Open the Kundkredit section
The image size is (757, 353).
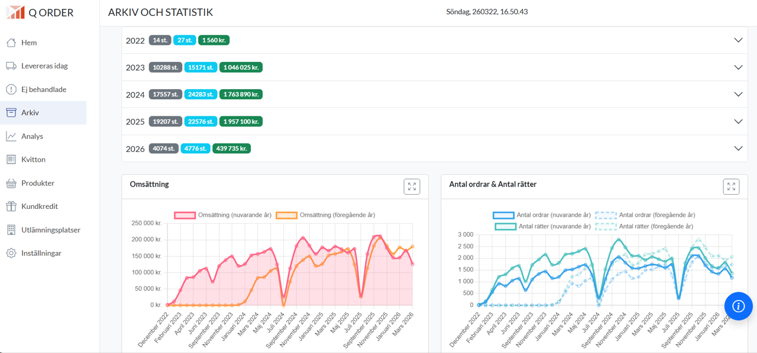43,207
